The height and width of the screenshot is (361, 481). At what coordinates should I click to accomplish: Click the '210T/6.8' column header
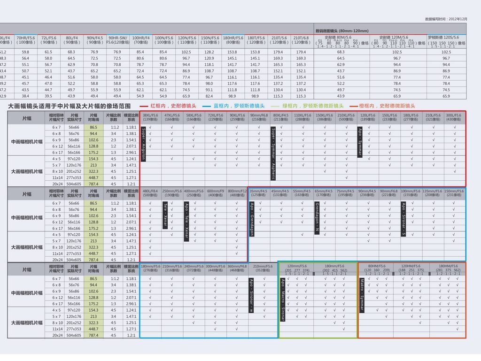(301, 40)
